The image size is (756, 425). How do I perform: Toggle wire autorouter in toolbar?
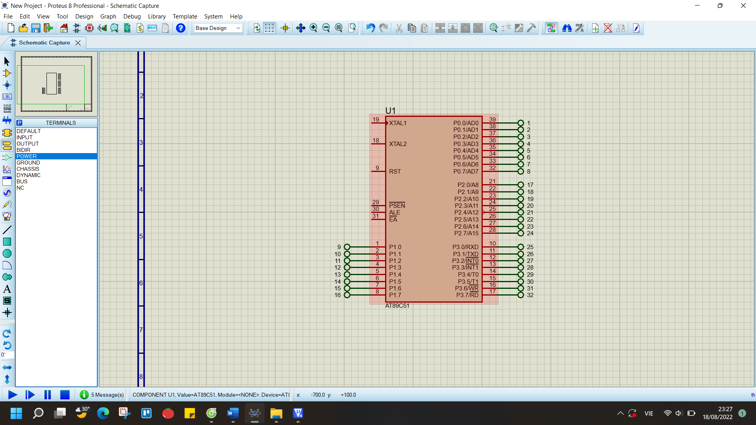[x=551, y=28]
